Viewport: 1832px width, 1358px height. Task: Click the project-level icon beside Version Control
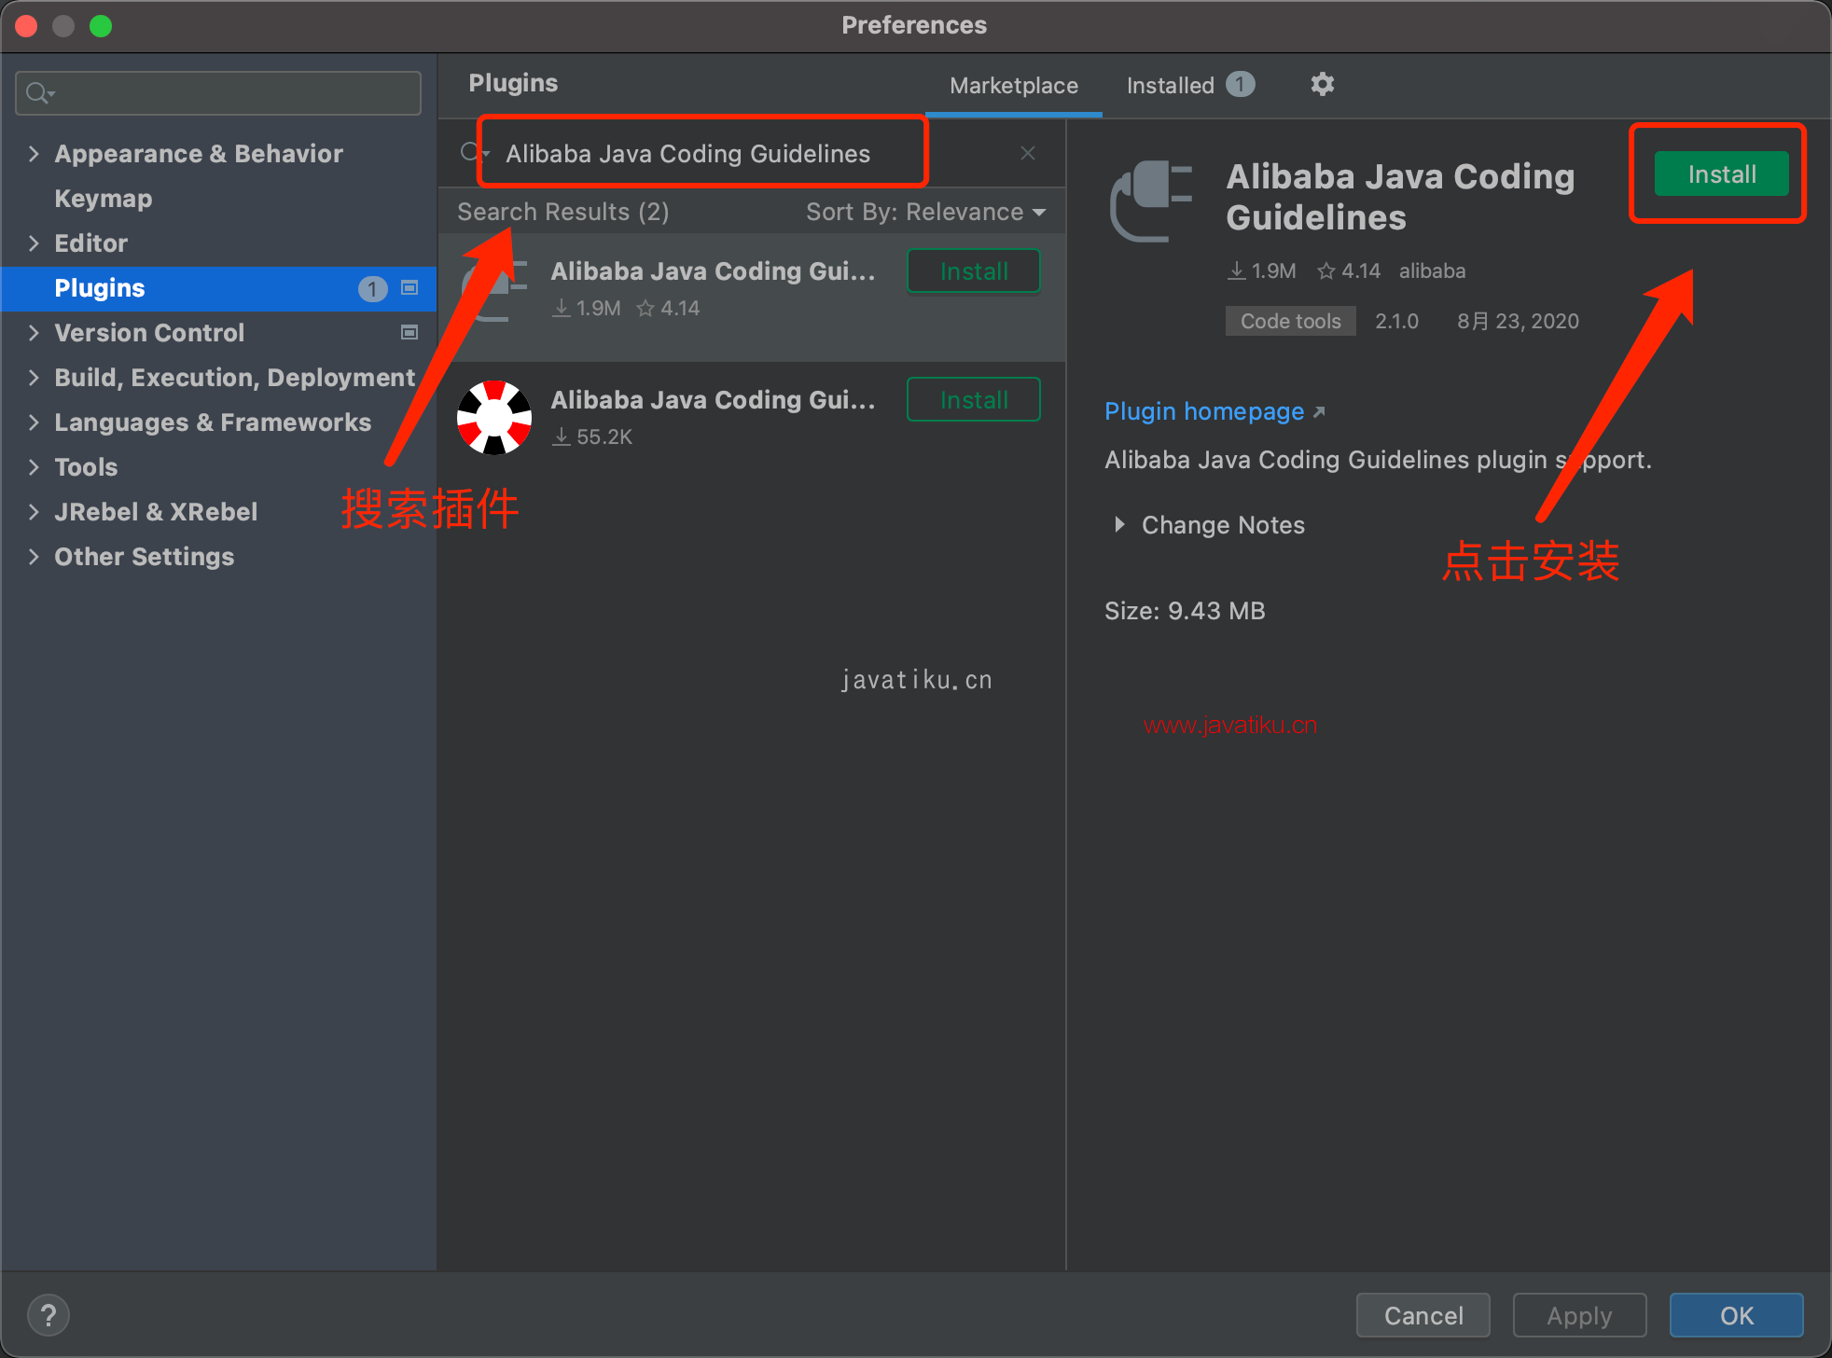(409, 333)
